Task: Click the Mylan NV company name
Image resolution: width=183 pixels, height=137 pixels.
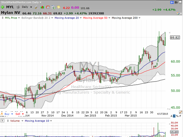Action: pos(10,12)
